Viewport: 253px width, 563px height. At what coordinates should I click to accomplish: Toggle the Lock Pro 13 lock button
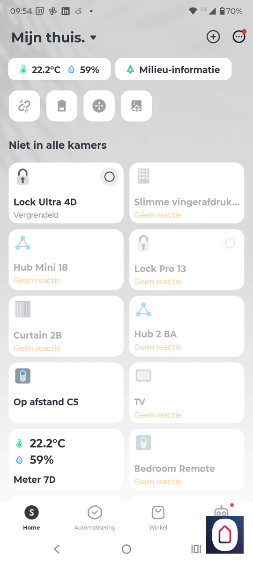click(230, 243)
